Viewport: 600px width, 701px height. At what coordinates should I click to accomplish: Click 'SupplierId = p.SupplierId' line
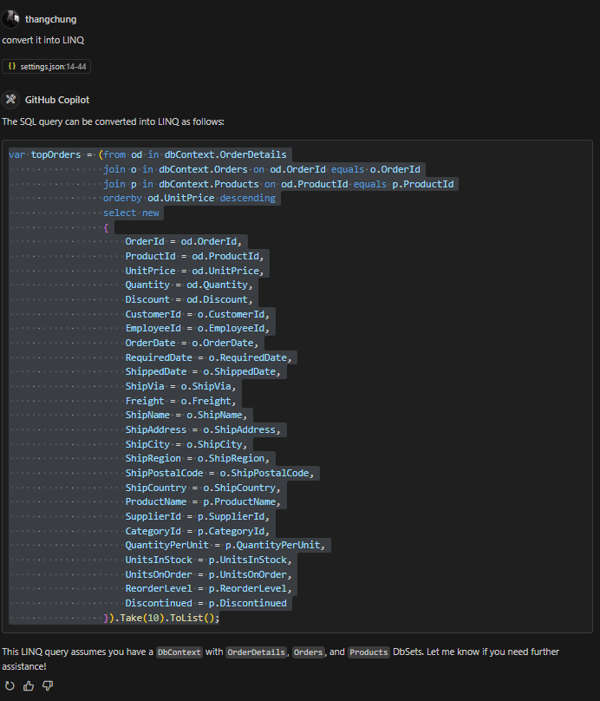click(x=197, y=516)
